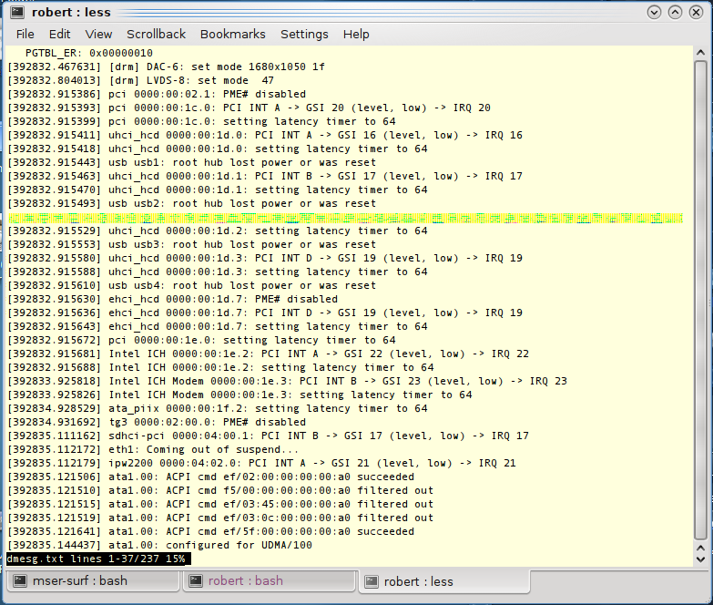Open the File menu
Screen dimensions: 713x605
coord(25,34)
